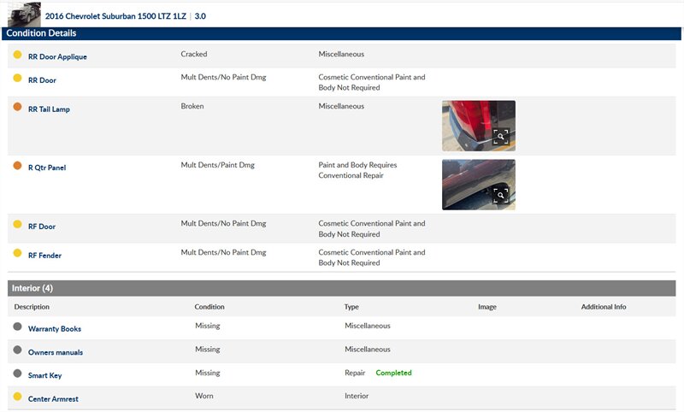The image size is (684, 412).
Task: Click the orange severity dot for R Qtr Panel
Action: click(17, 166)
